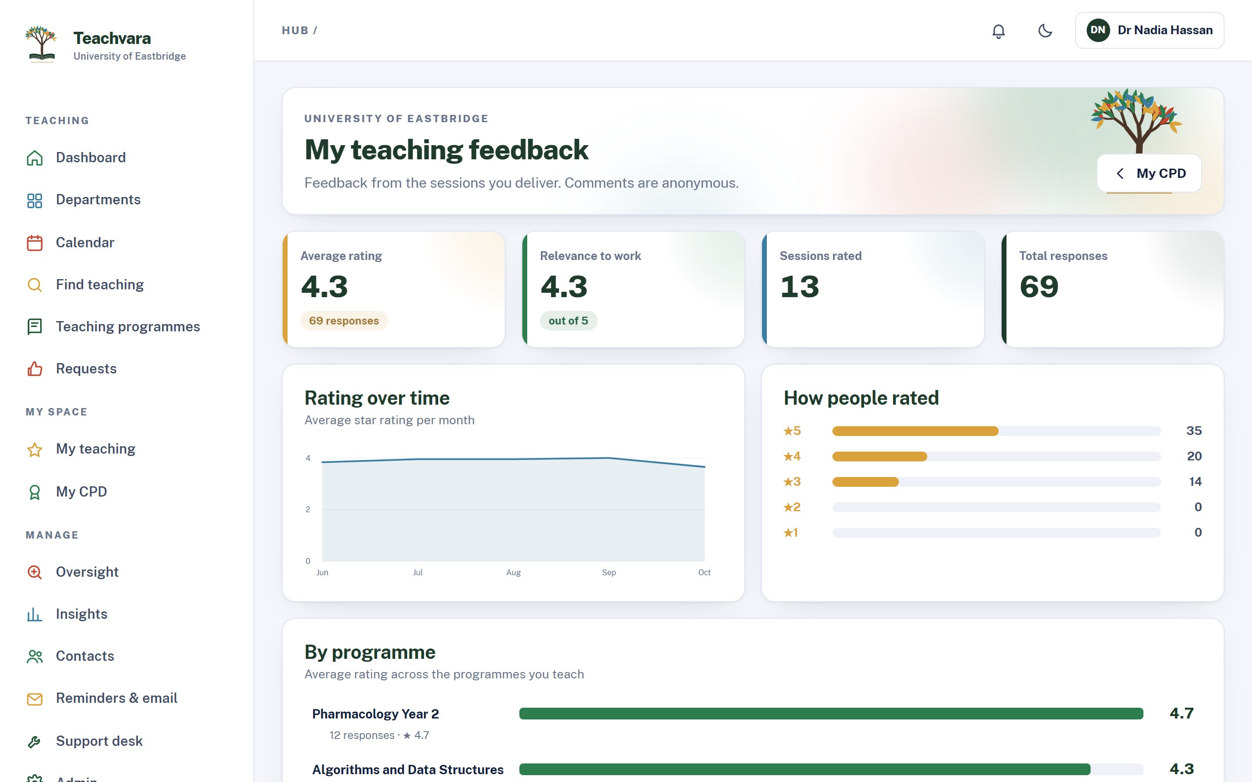Toggle dark mode moon icon
This screenshot has width=1252, height=782.
pyautogui.click(x=1045, y=31)
